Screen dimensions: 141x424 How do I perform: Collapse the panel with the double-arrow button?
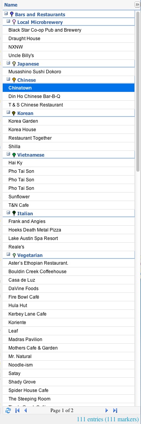[137, 5]
